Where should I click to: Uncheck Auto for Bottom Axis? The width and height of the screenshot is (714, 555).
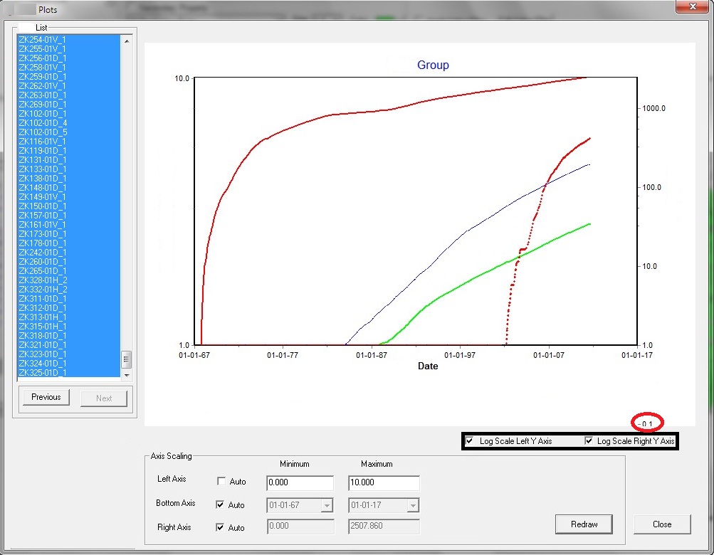coord(220,504)
